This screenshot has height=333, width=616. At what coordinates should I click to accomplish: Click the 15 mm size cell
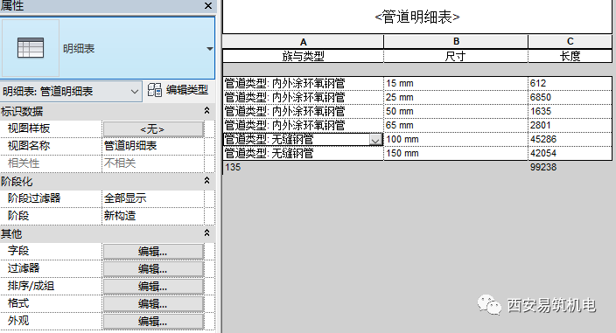click(456, 84)
